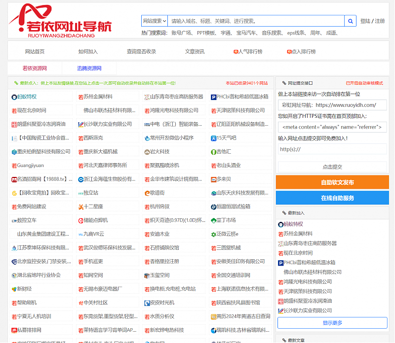Click the hot search term PPT模板

(206, 33)
